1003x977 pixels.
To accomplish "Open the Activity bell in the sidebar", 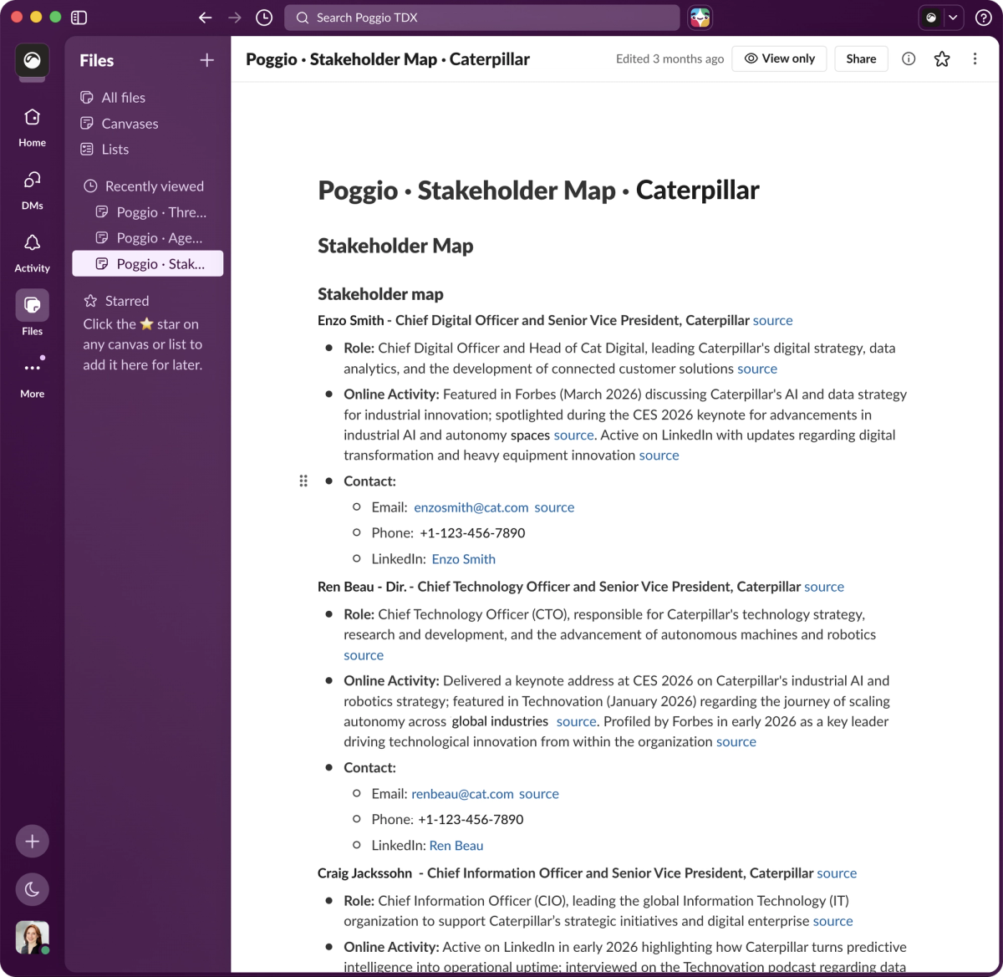I will click(32, 252).
